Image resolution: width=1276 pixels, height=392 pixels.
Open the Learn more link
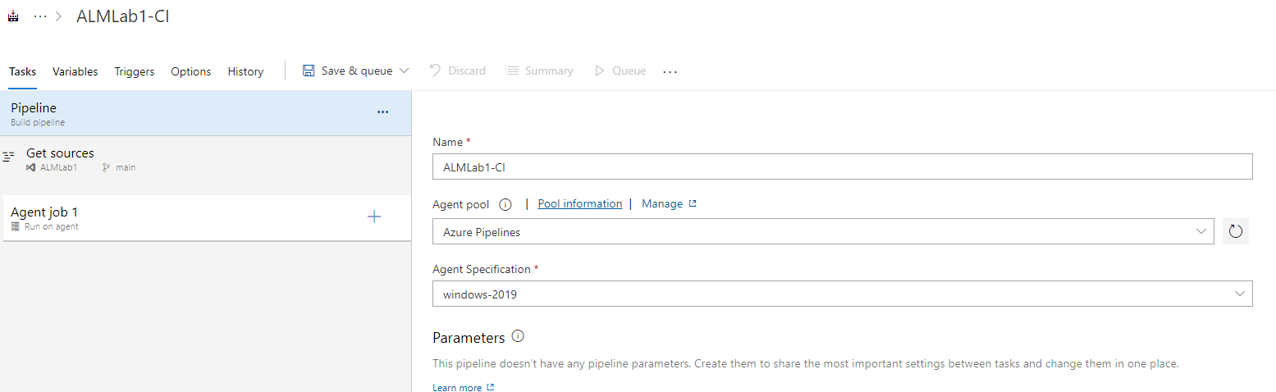[457, 387]
